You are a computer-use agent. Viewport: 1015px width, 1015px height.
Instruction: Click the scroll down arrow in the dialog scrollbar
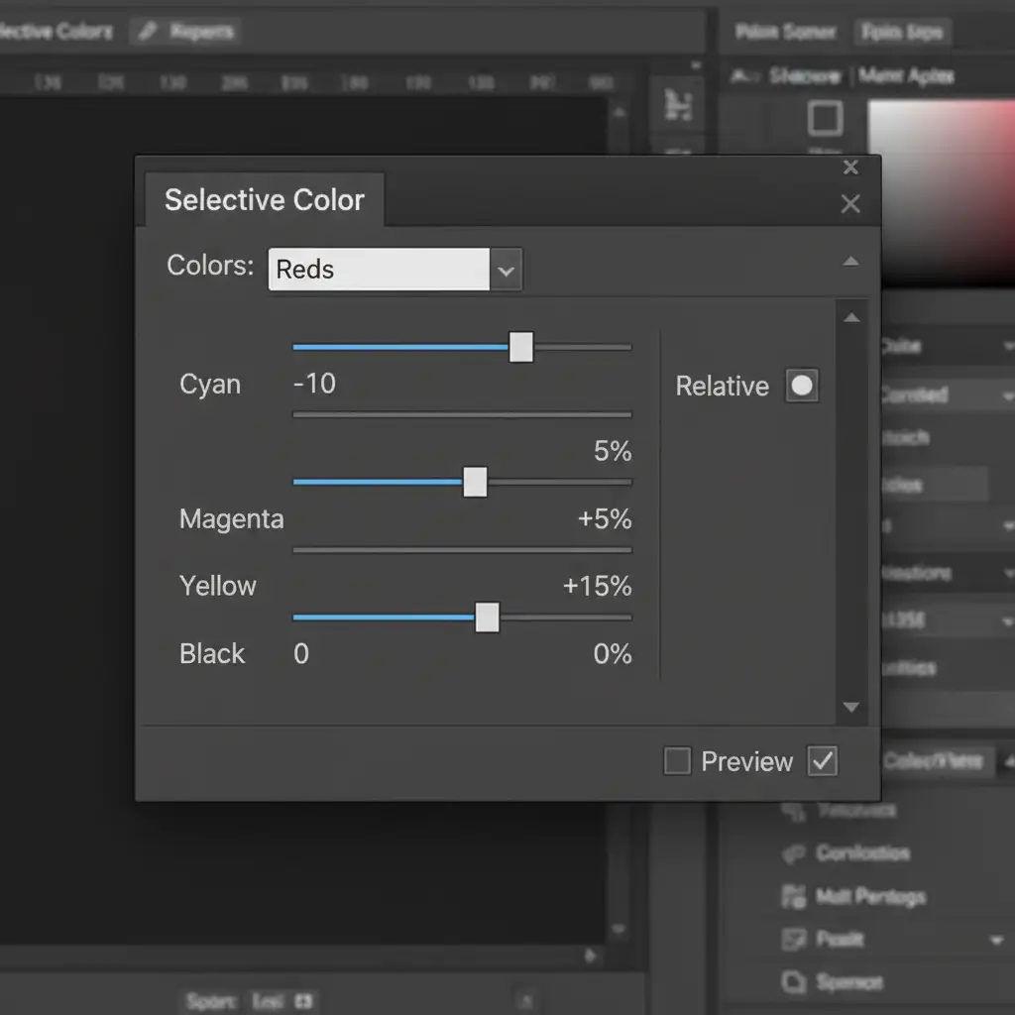point(850,708)
